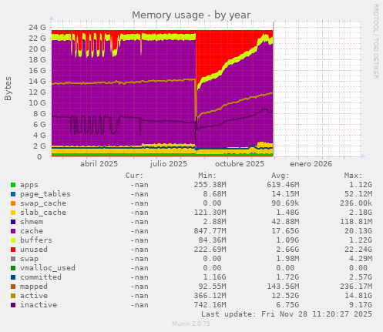Click the blue page_tables legend swatch
383x332 pixels.
pyautogui.click(x=13, y=194)
